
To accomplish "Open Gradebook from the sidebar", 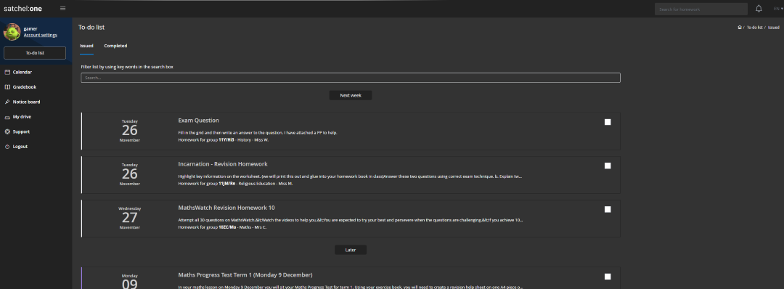I will [x=25, y=87].
